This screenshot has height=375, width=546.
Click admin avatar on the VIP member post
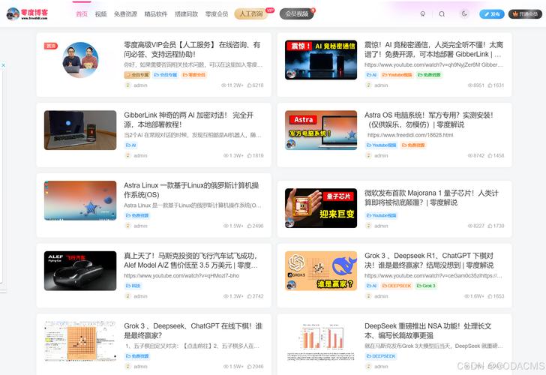pyautogui.click(x=127, y=85)
